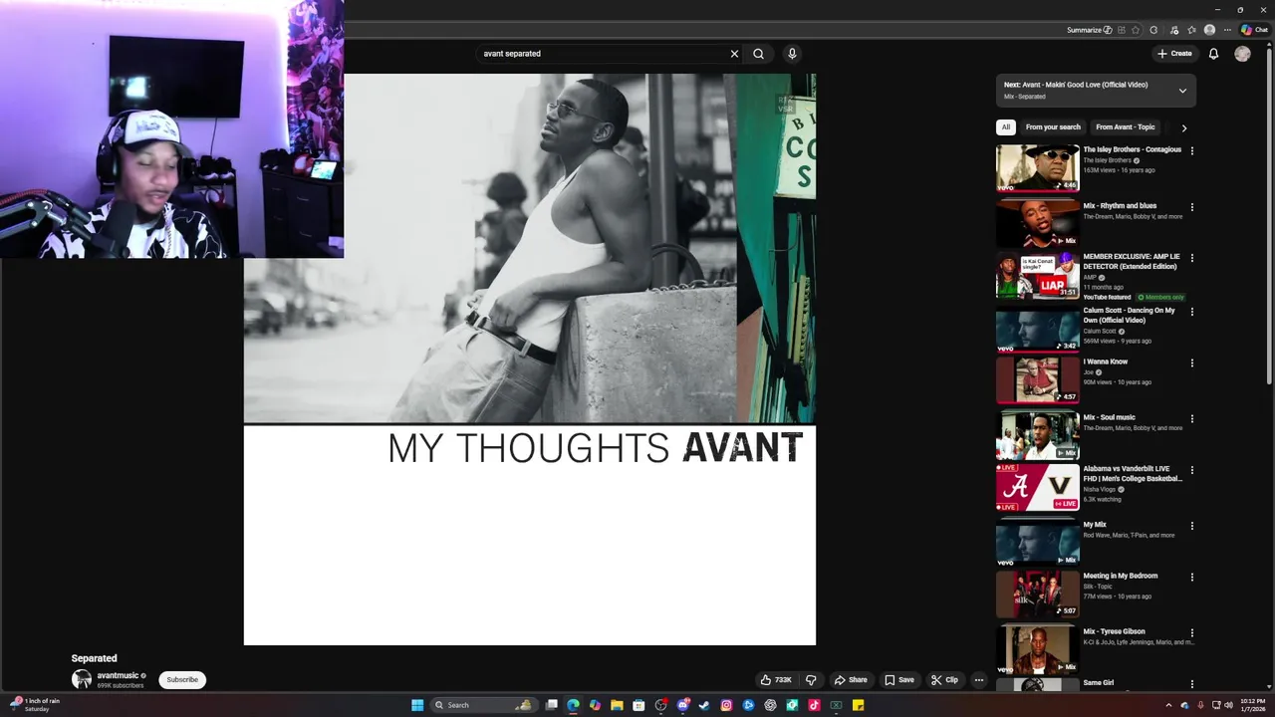Share the Separated video
This screenshot has width=1275, height=717.
850,680
